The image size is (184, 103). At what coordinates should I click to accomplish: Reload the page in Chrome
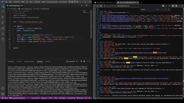click(101, 6)
